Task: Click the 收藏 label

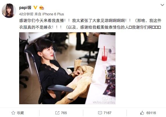Action: 20,113
